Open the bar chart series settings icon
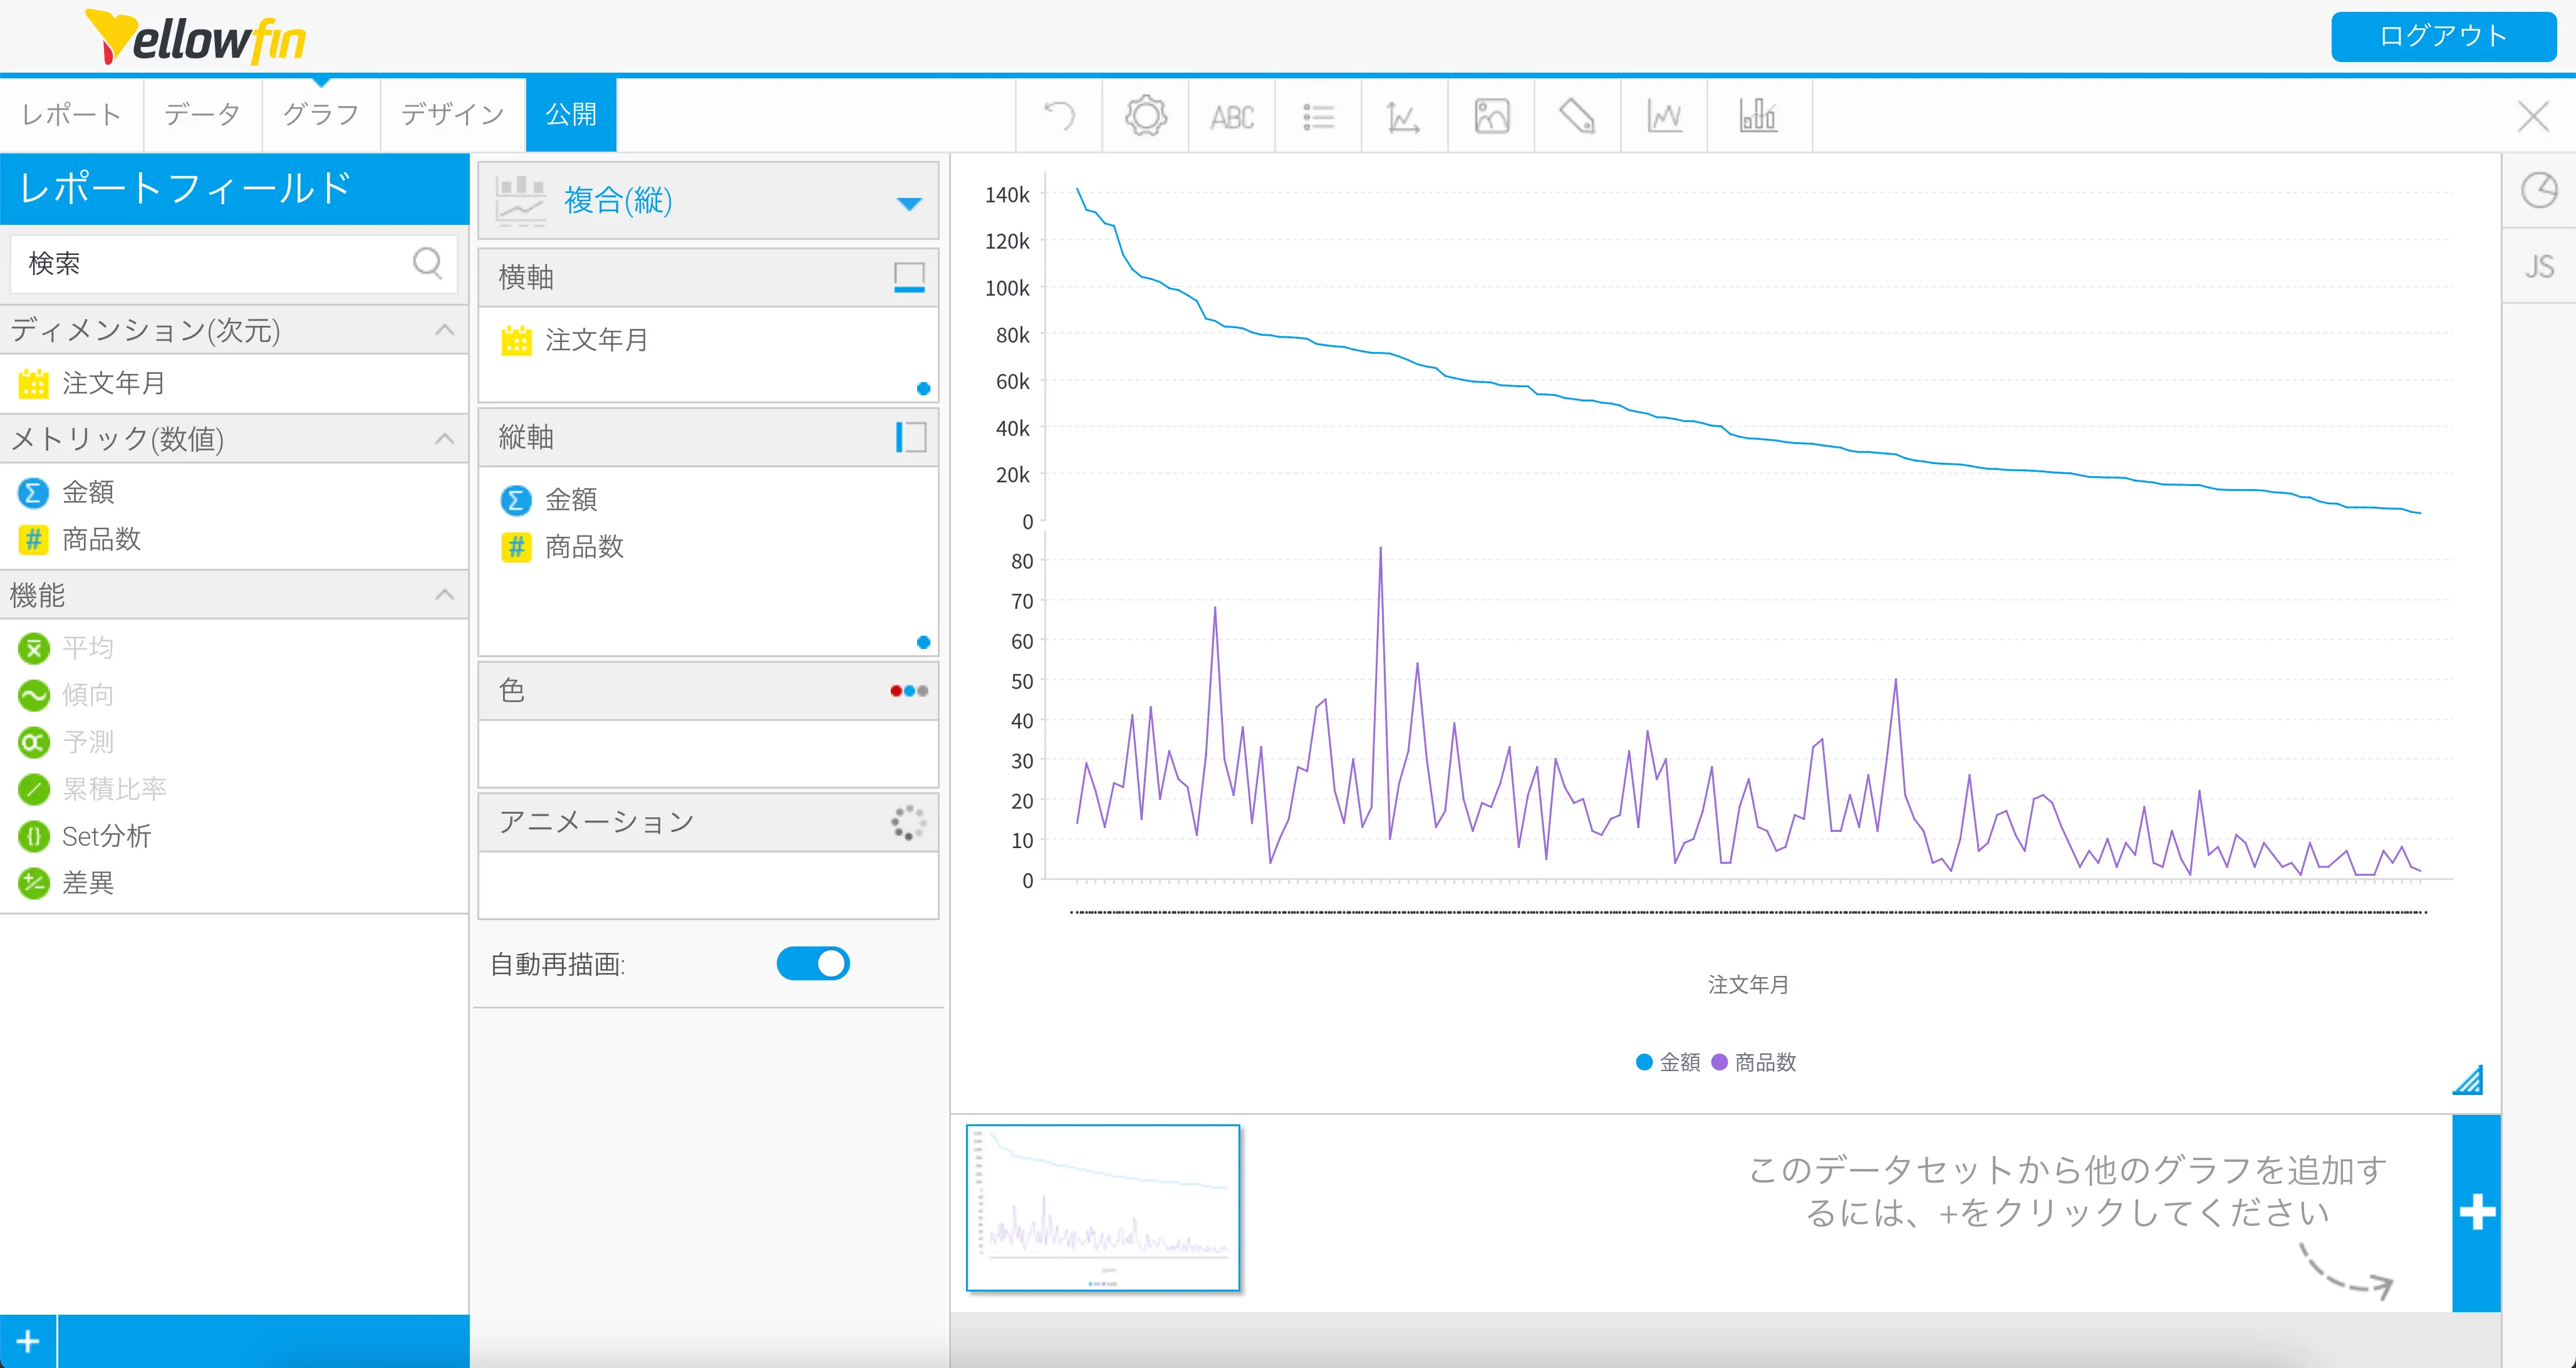 coord(1758,116)
